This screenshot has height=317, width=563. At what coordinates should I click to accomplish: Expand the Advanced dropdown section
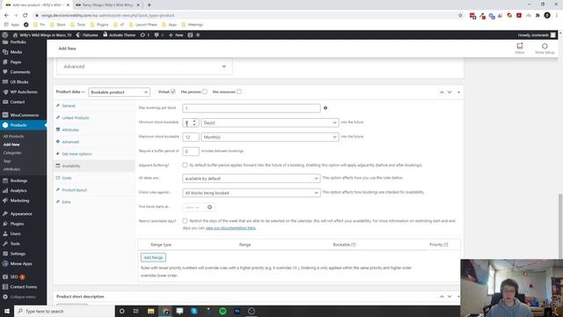(x=144, y=67)
